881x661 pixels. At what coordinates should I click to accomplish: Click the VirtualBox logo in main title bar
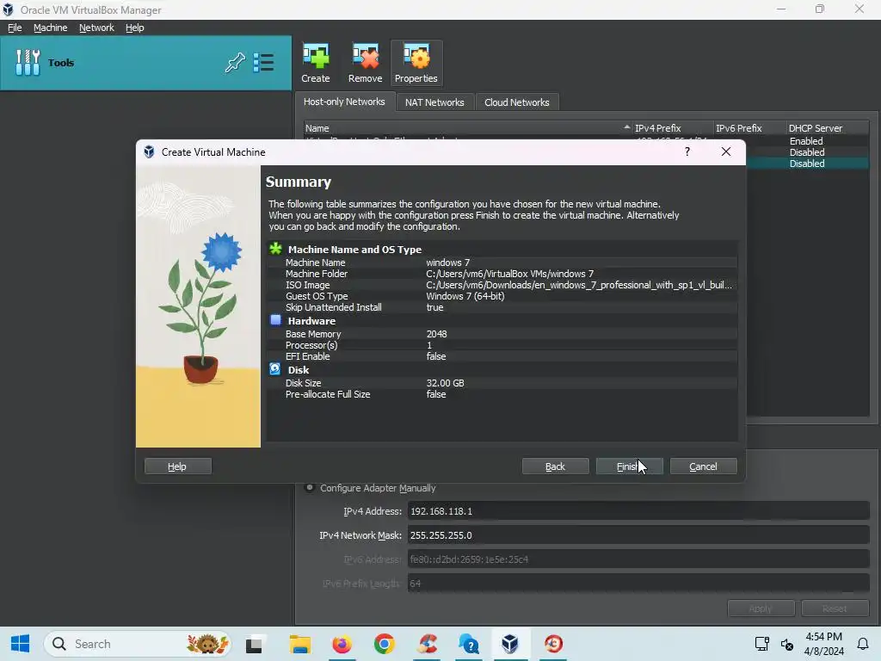point(8,9)
